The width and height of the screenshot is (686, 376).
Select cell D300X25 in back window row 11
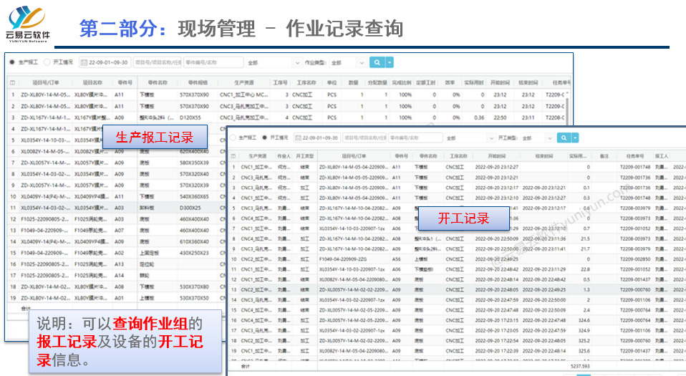[x=190, y=208]
